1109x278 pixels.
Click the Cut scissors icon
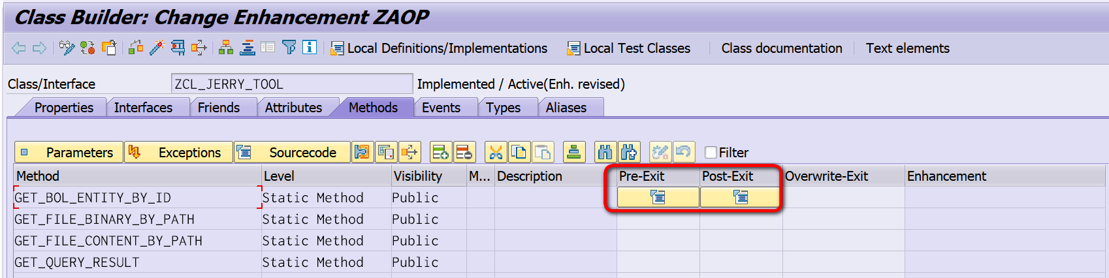(x=496, y=153)
